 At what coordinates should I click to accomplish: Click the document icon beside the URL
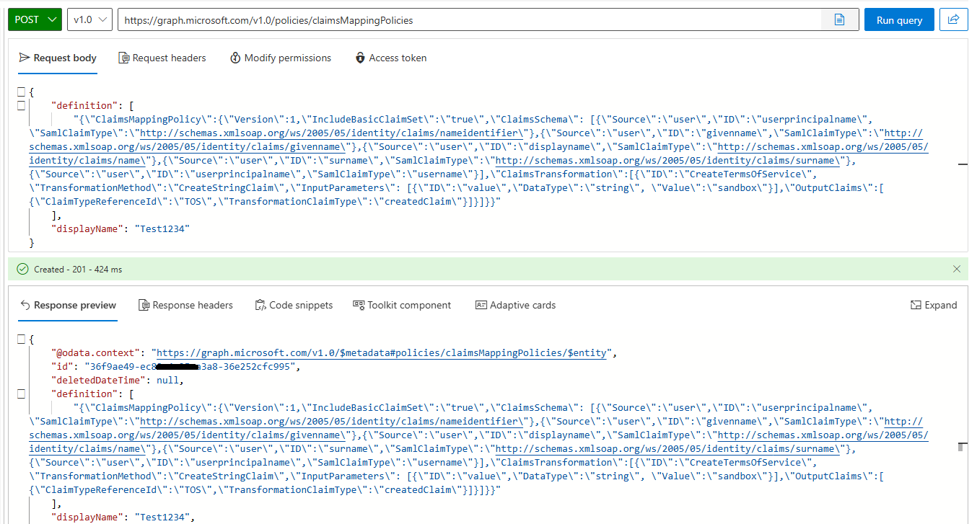[840, 20]
